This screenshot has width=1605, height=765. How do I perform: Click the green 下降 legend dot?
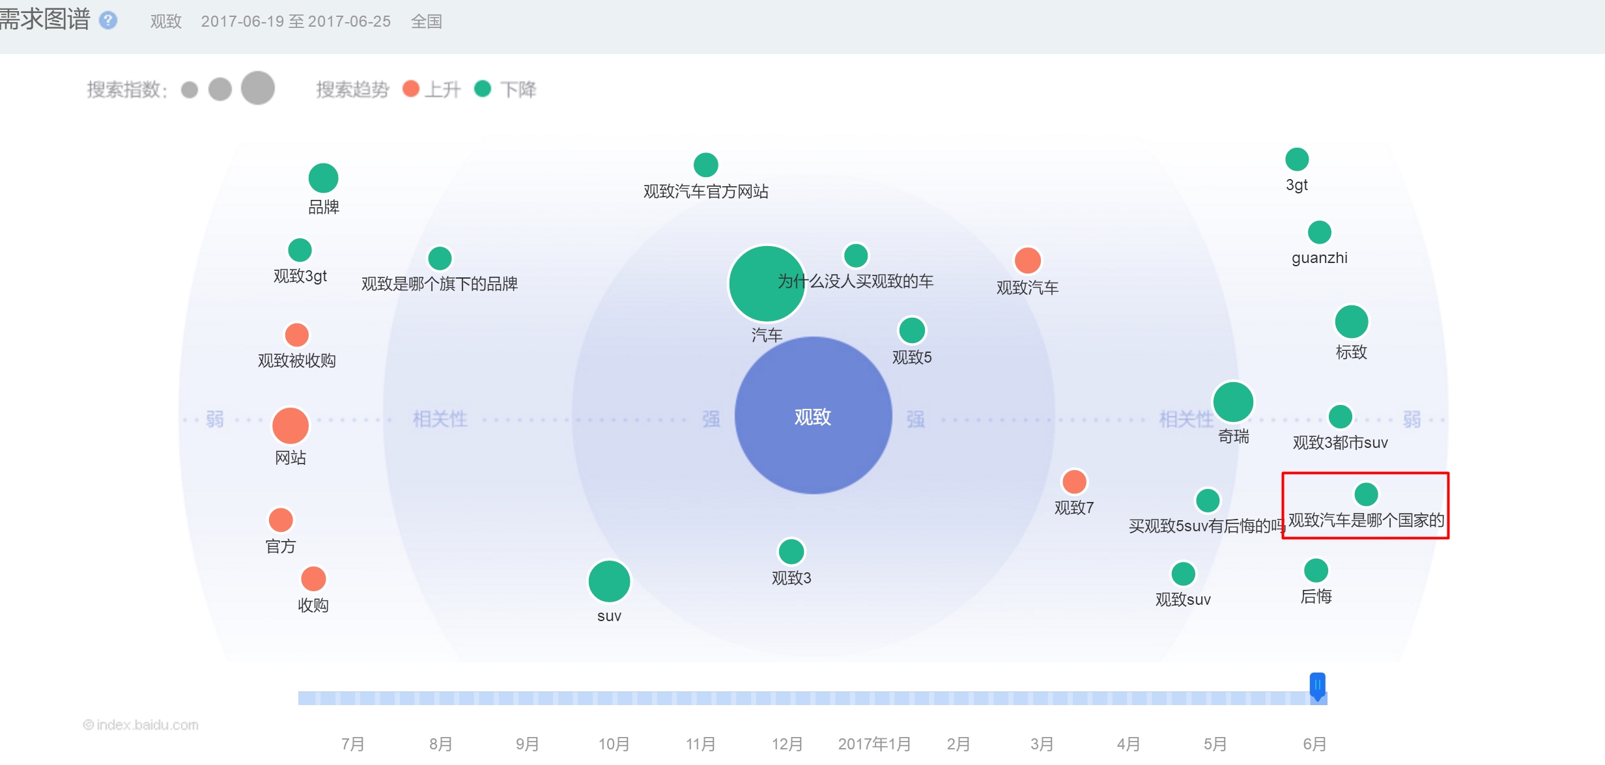point(483,89)
